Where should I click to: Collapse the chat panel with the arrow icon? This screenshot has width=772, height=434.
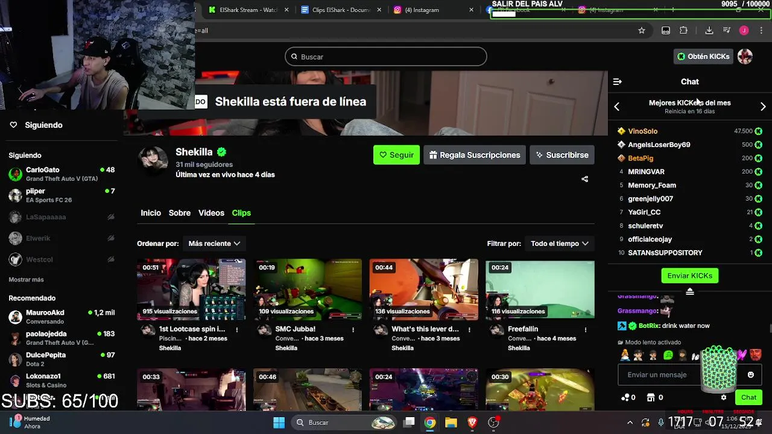617,81
